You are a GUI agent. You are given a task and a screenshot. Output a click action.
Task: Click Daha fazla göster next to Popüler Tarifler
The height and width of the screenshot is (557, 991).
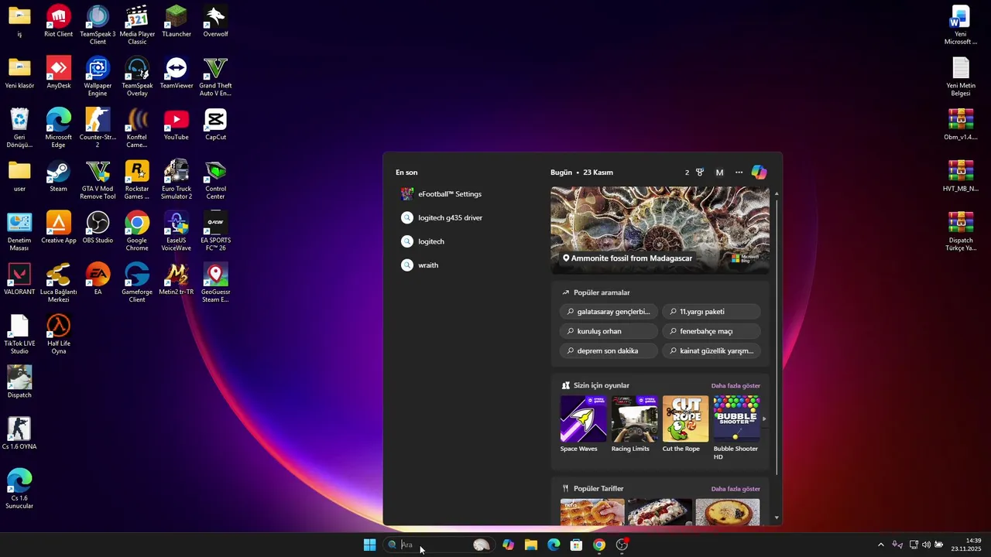[x=736, y=489]
